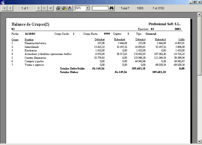Image resolution: width=202 pixels, height=145 pixels.
Task: Advance to the next report page
Action: (x=39, y=8)
